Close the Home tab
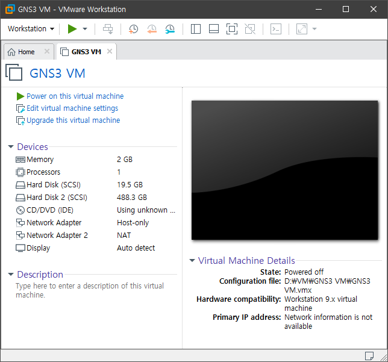This screenshot has height=362, width=388. [47, 51]
